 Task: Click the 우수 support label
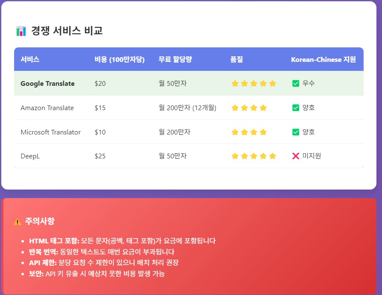click(x=308, y=83)
